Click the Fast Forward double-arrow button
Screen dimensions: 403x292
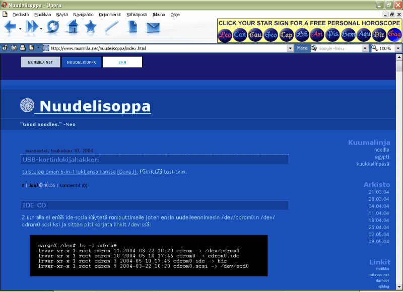[31, 28]
